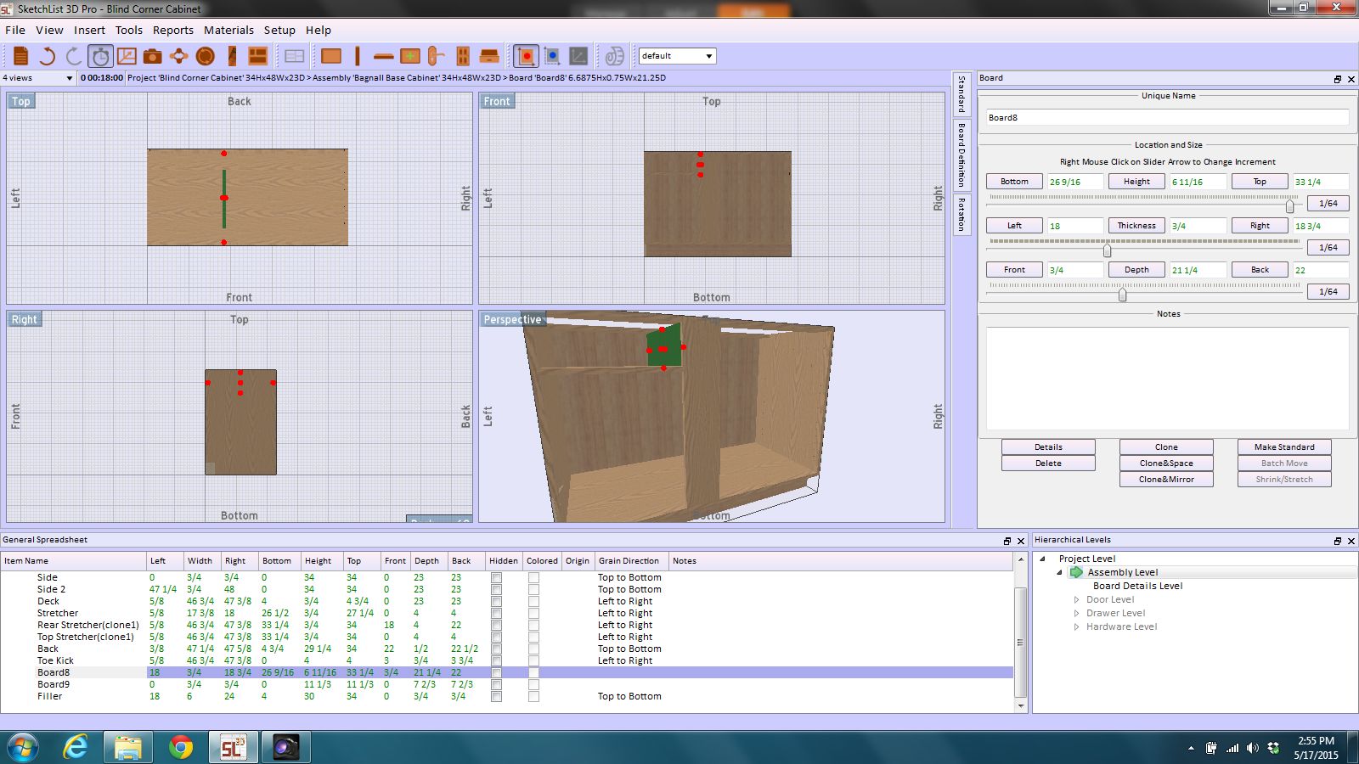Open File Explorer from the taskbar

[x=127, y=747]
